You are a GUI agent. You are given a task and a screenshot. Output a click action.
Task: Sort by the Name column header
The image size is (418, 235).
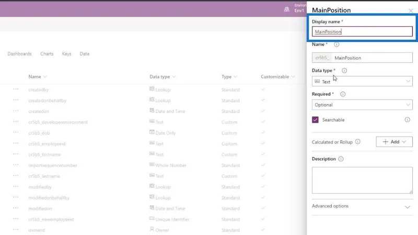pyautogui.click(x=37, y=76)
